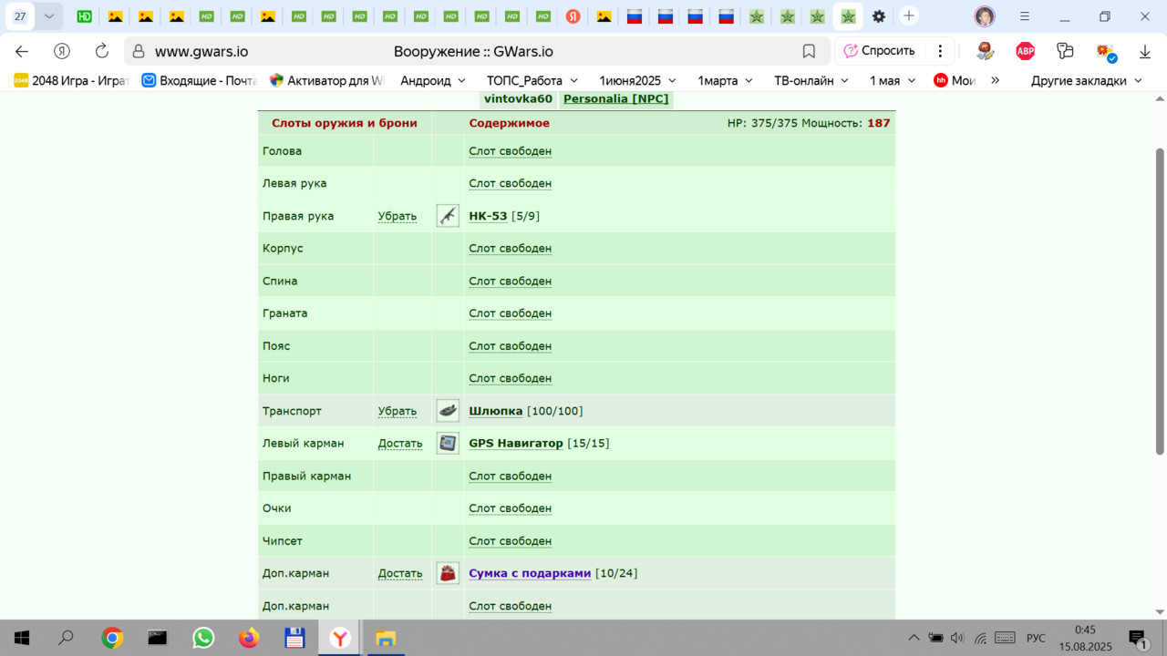Screen dimensions: 1167x656
Task: Open the profile avatar in title bar
Action: pos(985,16)
